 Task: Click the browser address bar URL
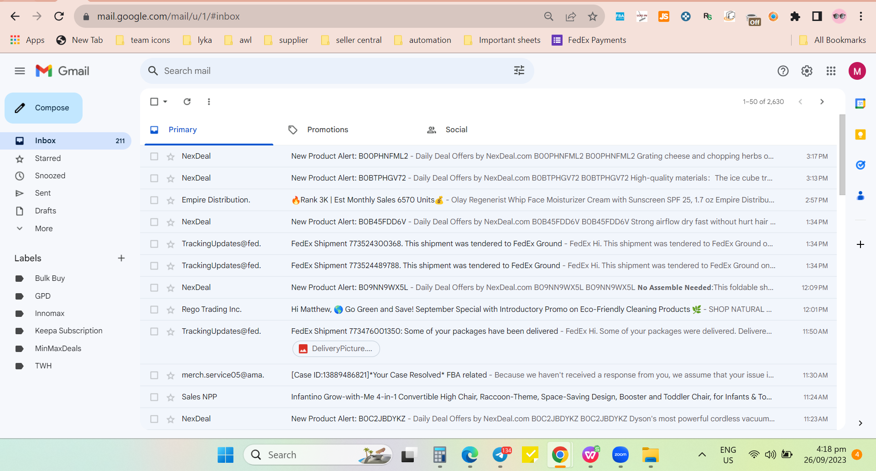tap(168, 16)
